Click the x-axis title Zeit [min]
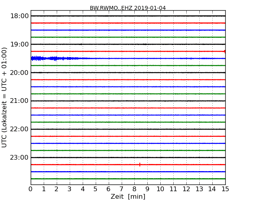 pyautogui.click(x=128, y=196)
